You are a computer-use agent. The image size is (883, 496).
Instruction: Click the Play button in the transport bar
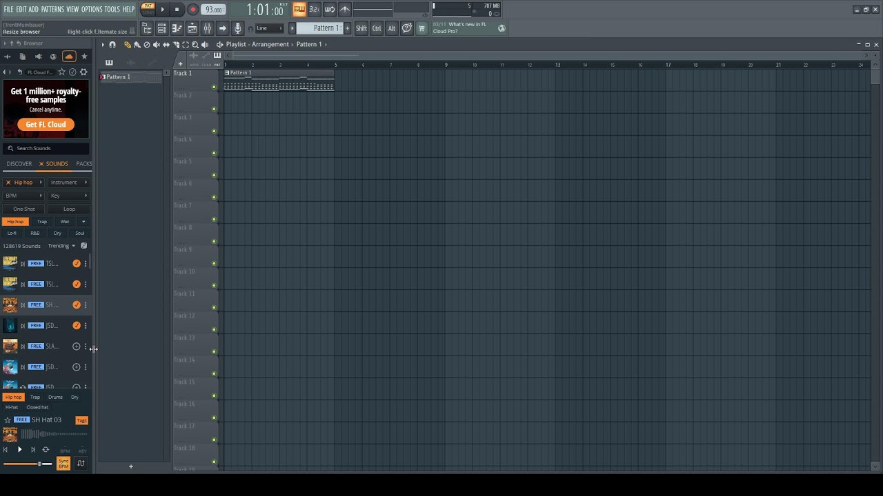163,10
